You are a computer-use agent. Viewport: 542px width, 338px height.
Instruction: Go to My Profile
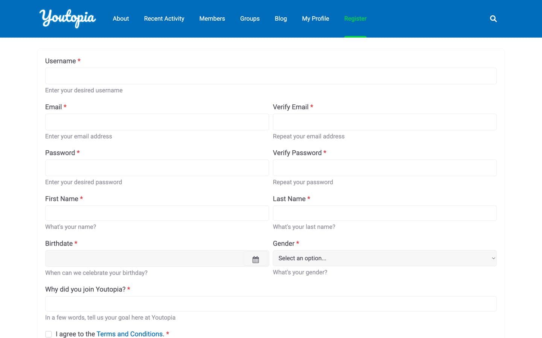pyautogui.click(x=315, y=18)
